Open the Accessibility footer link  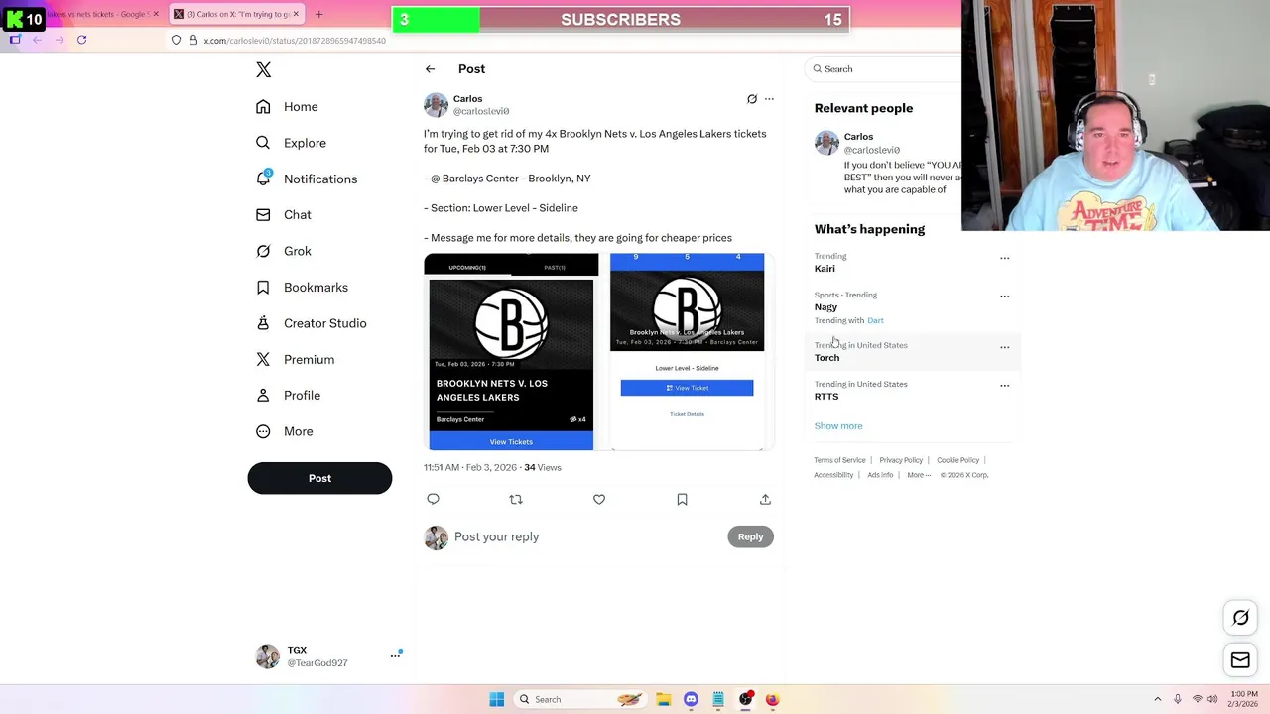[833, 475]
